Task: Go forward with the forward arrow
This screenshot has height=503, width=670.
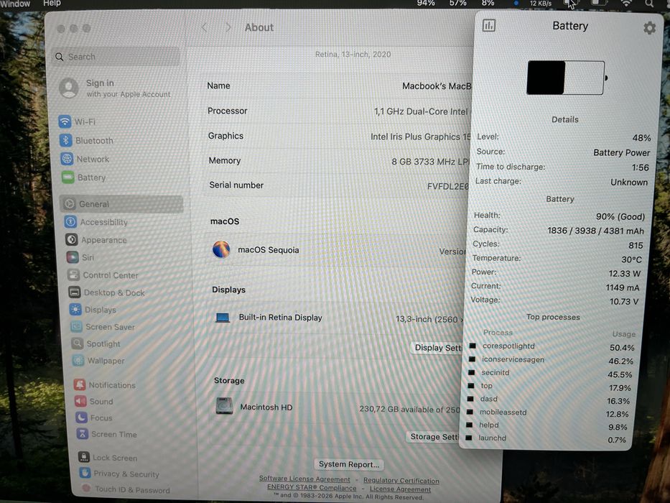Action: click(x=228, y=27)
